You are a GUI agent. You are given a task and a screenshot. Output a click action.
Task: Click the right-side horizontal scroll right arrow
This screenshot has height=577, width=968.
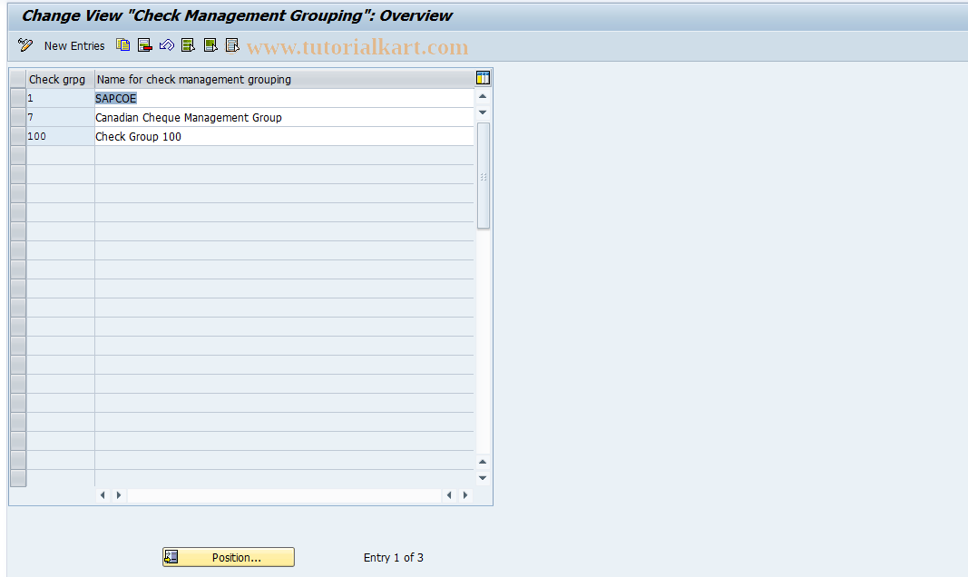(x=464, y=495)
